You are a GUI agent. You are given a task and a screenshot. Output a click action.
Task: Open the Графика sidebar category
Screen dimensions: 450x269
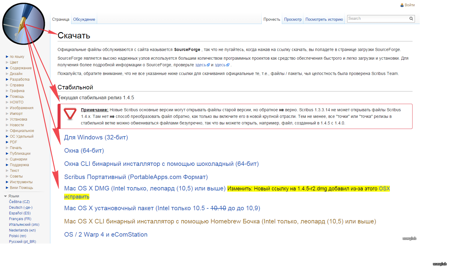click(x=17, y=91)
